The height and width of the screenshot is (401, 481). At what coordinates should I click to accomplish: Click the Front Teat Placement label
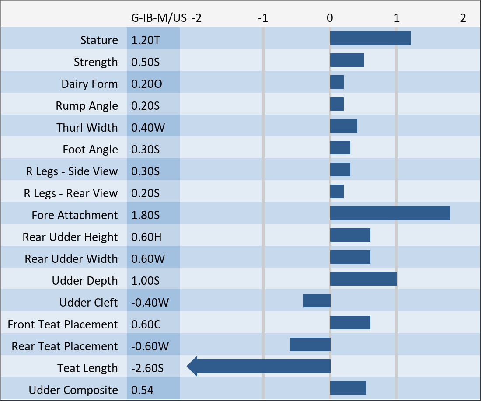(63, 324)
